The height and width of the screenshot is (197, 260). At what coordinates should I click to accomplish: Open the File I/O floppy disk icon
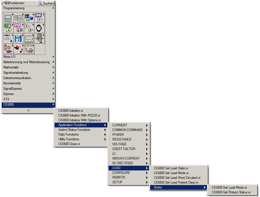pos(19,39)
